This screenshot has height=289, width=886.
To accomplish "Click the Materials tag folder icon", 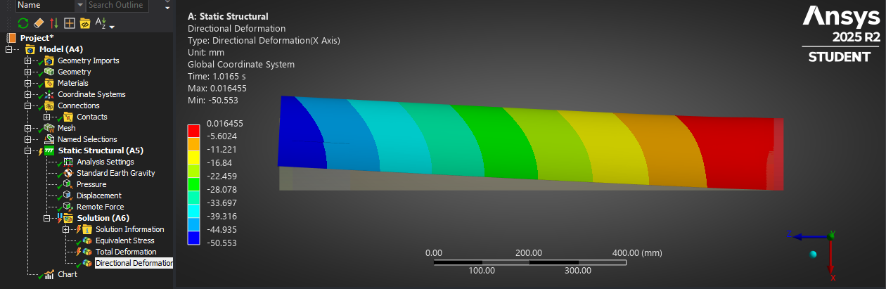I will (49, 83).
